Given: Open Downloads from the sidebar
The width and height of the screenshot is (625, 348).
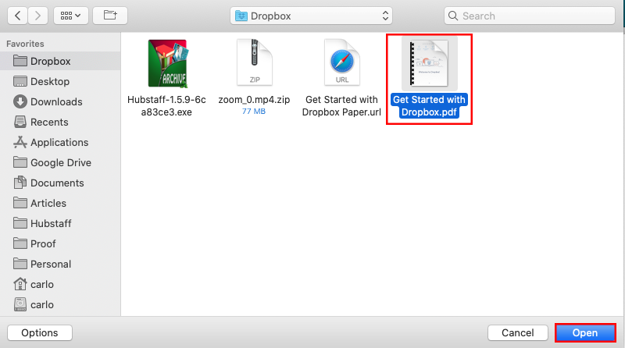Looking at the screenshot, I should click(60, 102).
